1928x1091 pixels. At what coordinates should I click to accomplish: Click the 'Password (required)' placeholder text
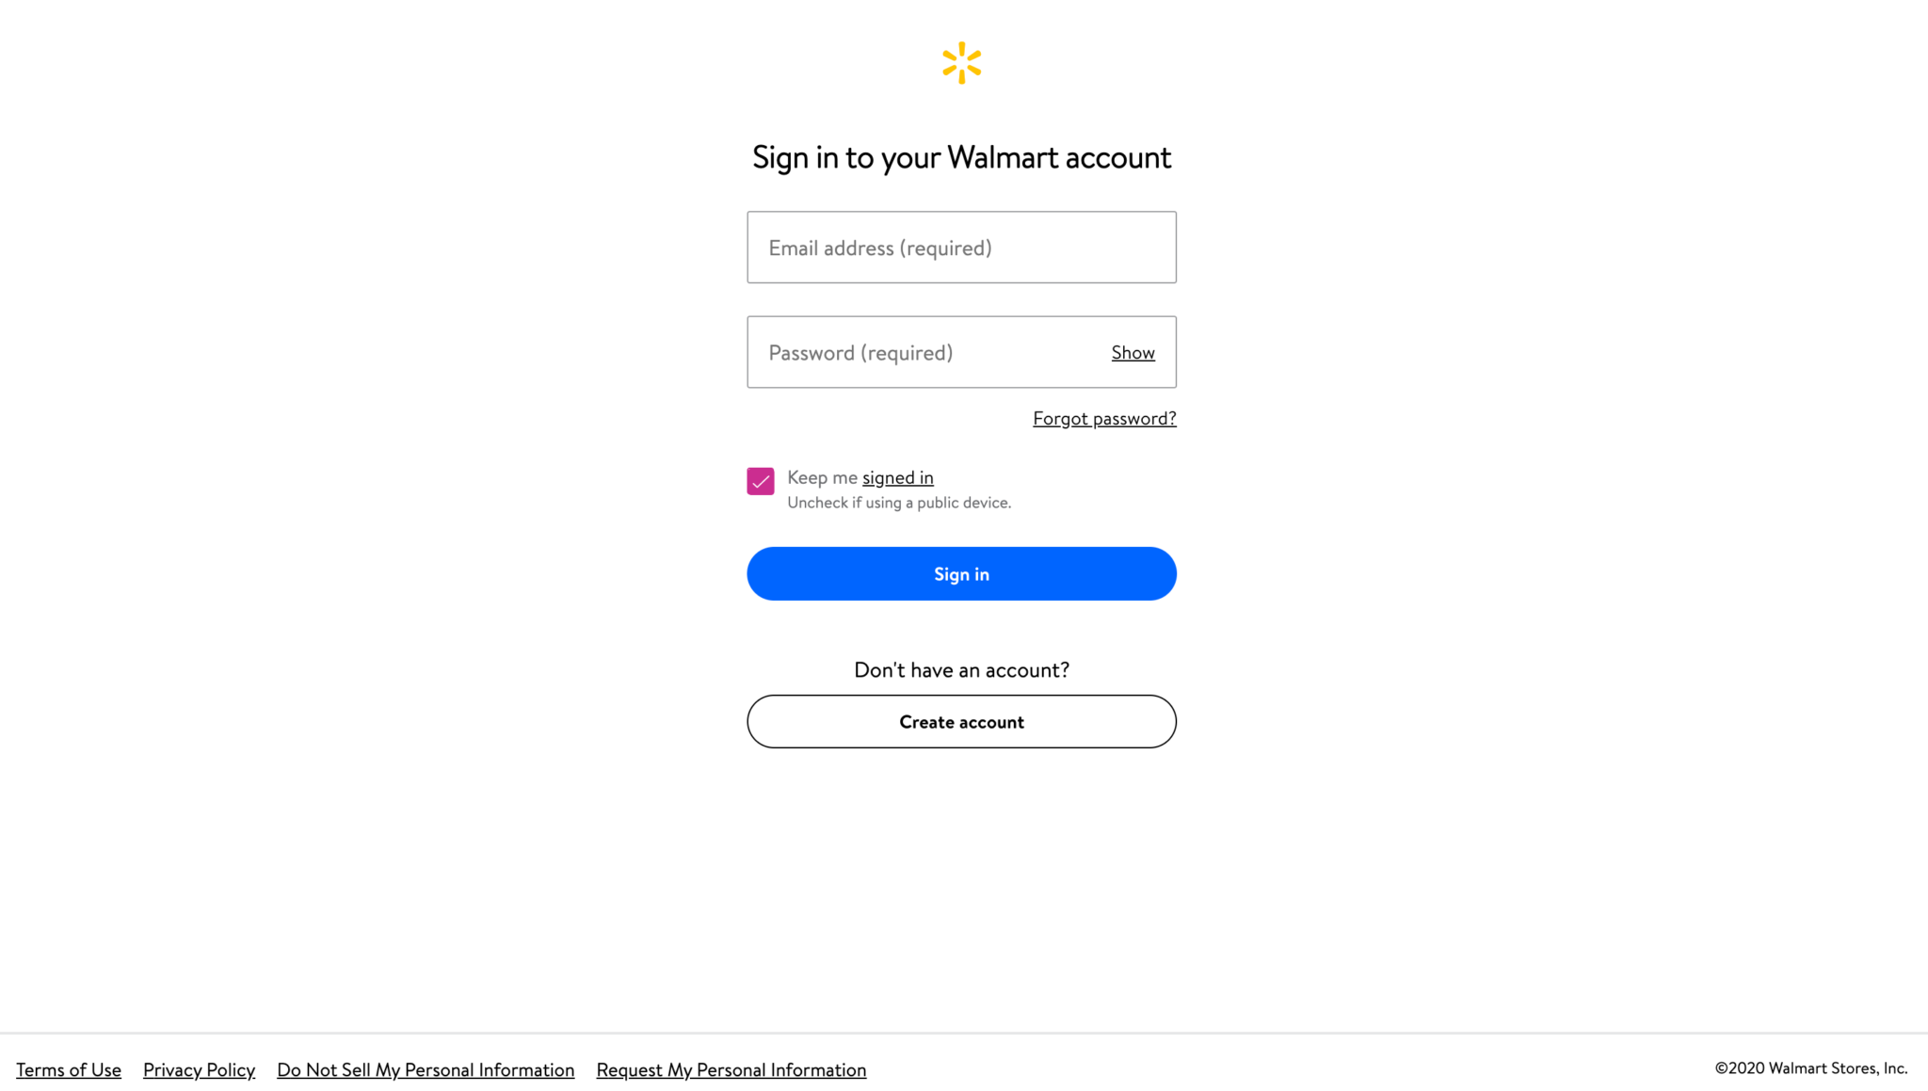coord(860,353)
